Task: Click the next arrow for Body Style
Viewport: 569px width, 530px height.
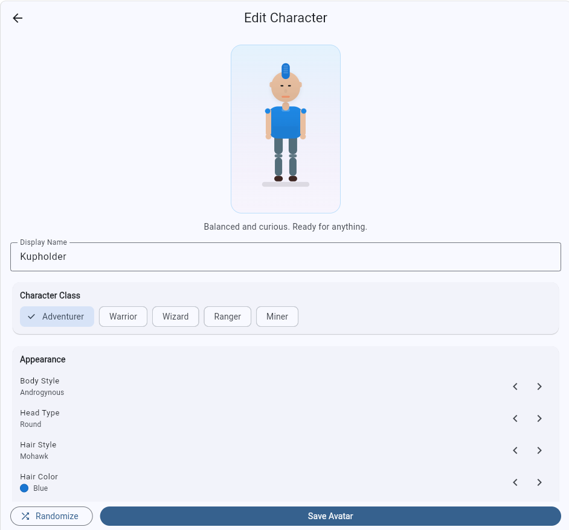Action: [539, 386]
